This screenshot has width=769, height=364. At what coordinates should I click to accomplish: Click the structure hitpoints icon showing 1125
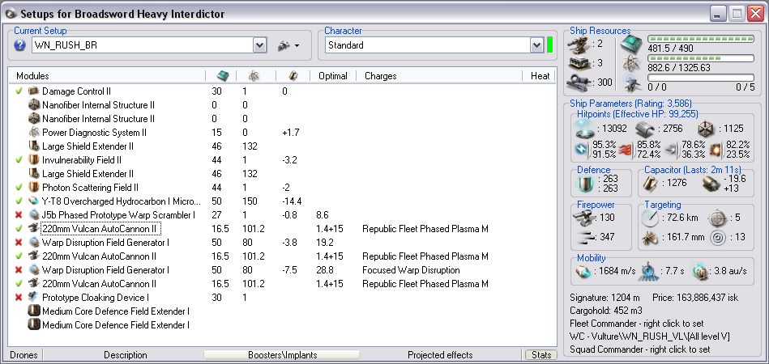pos(707,129)
